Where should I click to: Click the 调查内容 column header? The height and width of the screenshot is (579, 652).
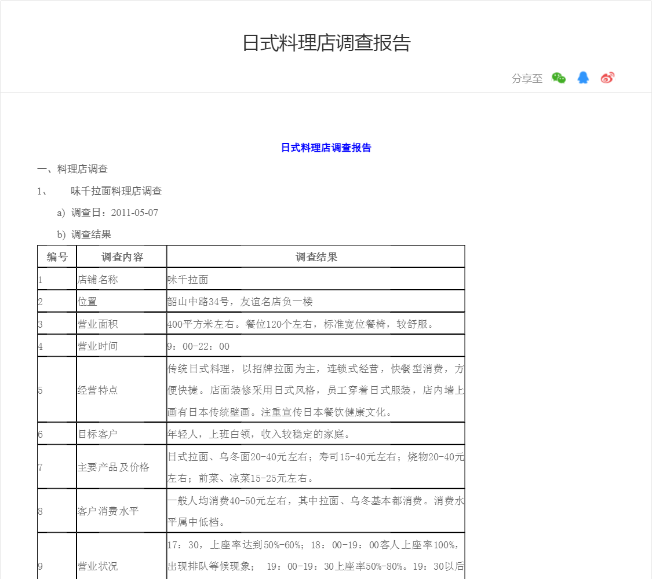tap(122, 256)
